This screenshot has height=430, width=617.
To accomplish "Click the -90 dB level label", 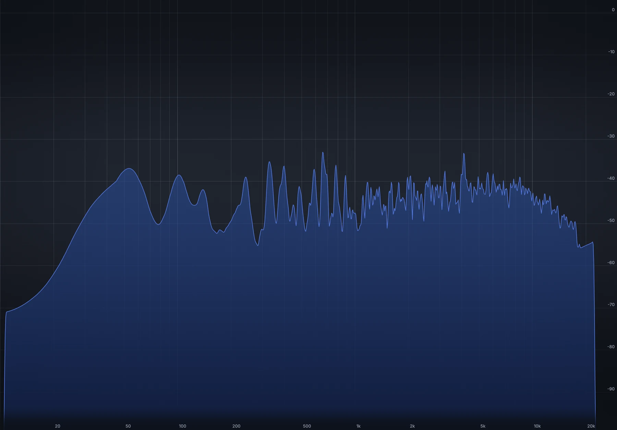I will [x=611, y=389].
